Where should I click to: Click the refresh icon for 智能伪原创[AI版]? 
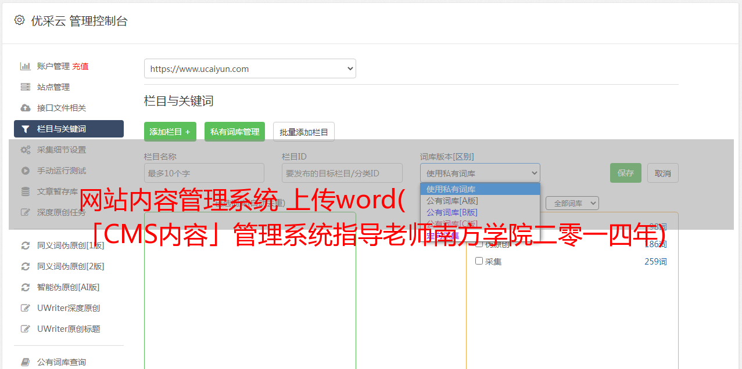point(26,287)
